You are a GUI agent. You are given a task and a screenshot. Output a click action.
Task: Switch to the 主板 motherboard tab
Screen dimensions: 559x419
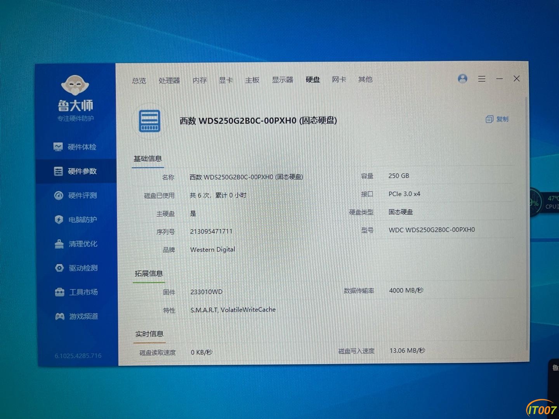tap(252, 80)
